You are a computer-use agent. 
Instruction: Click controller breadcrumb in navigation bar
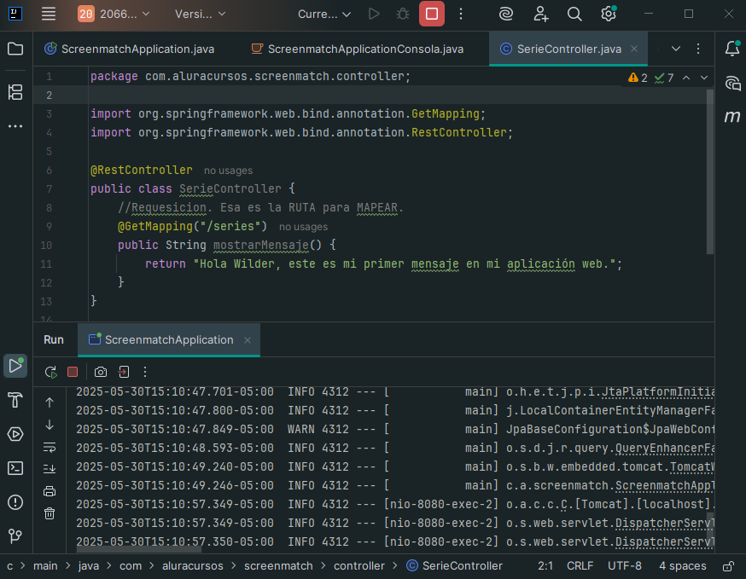pos(358,565)
